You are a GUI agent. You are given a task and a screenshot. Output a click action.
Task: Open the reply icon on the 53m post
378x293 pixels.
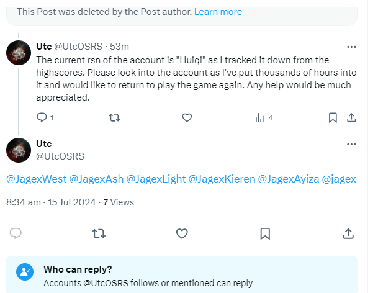[42, 118]
